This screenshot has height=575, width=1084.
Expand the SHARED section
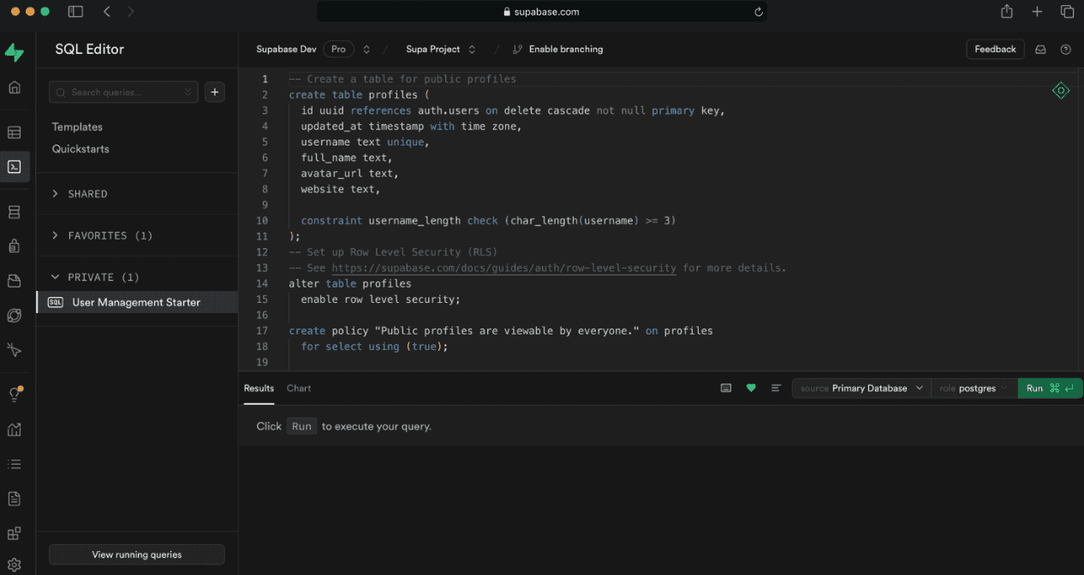86,193
